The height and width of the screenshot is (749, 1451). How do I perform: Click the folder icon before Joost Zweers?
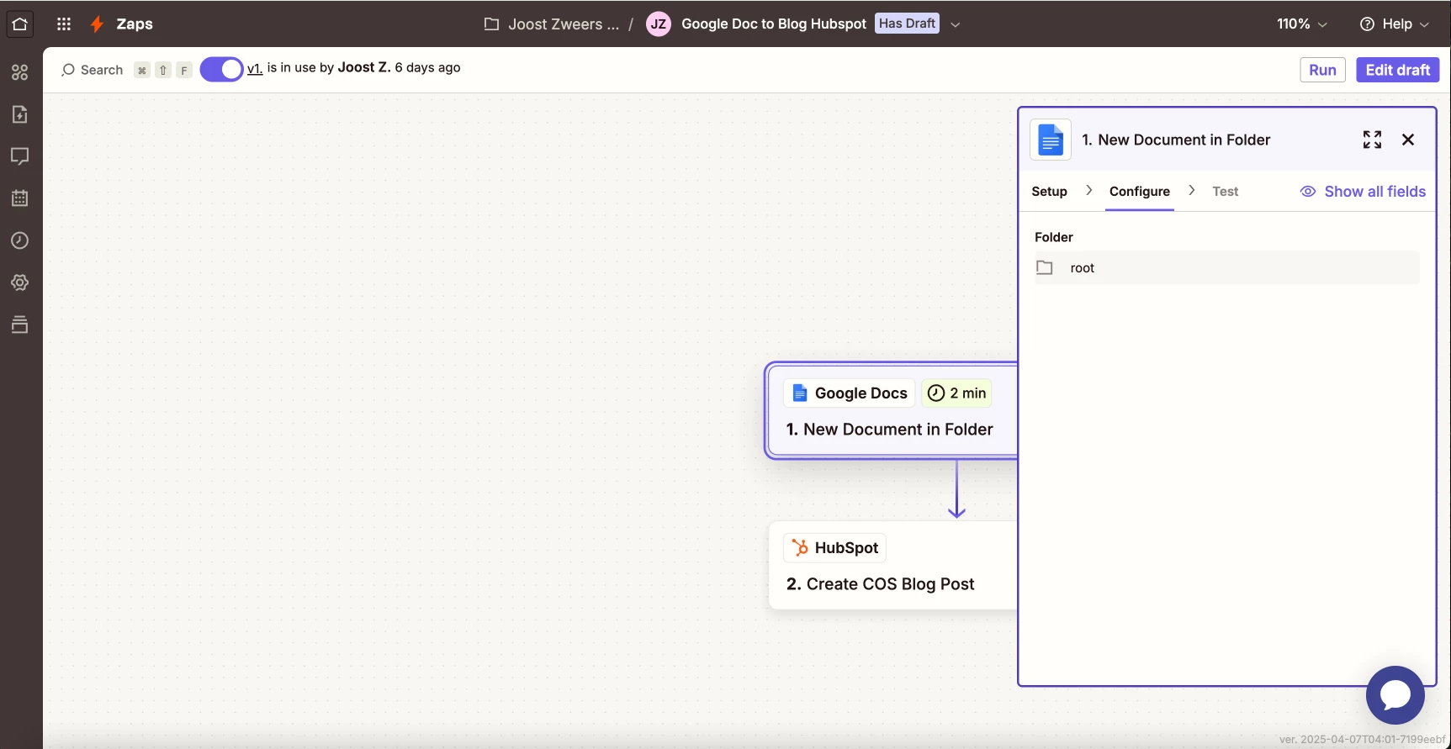coord(491,24)
